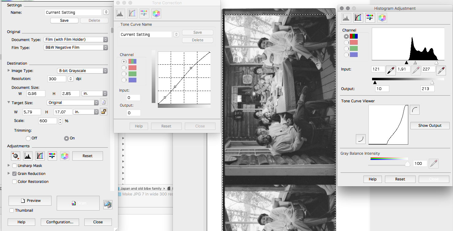This screenshot has height=231, width=453.
Task: Open the Film Type dropdown
Action: point(76,47)
